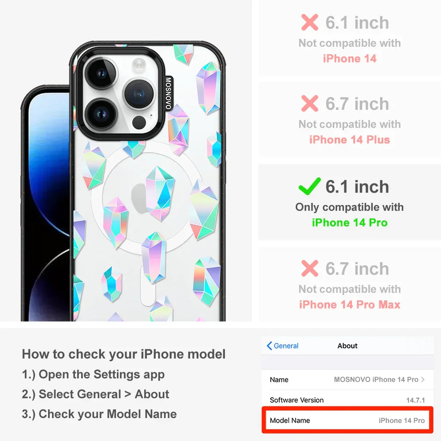Image resolution: width=441 pixels, height=441 pixels.
Task: Click the top-left camera lens
Action: (101, 73)
